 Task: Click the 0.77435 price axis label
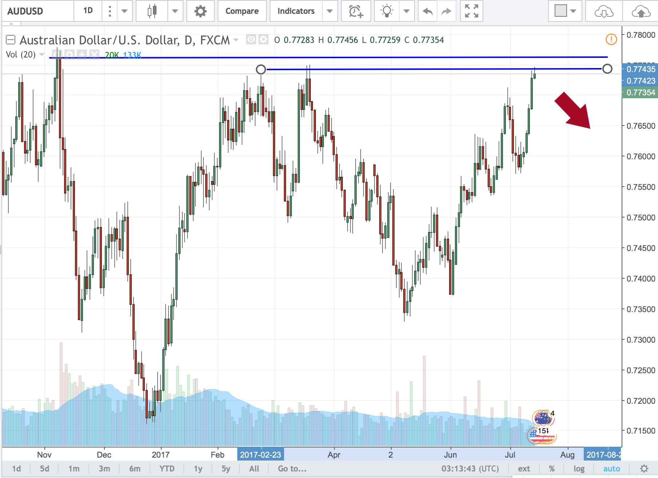640,69
